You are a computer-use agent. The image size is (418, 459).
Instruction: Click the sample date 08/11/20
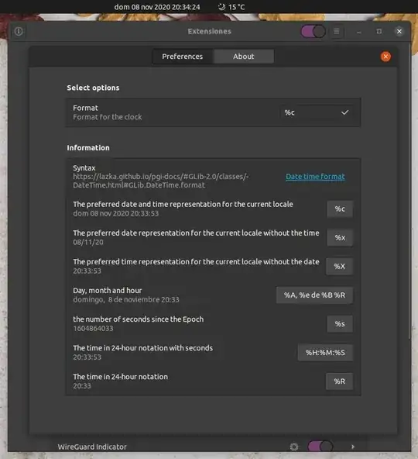pos(88,242)
